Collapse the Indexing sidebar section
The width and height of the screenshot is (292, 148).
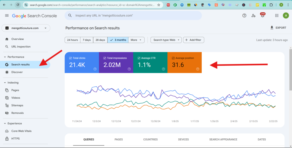[x=5, y=83]
